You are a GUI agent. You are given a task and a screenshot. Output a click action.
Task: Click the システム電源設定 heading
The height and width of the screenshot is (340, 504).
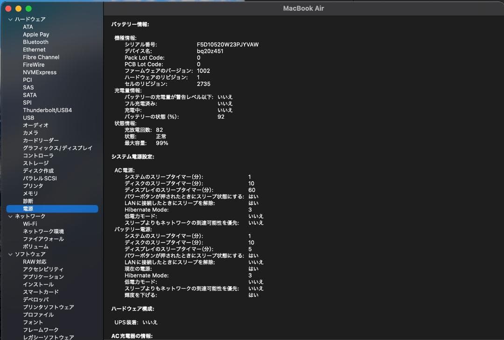pyautogui.click(x=133, y=156)
